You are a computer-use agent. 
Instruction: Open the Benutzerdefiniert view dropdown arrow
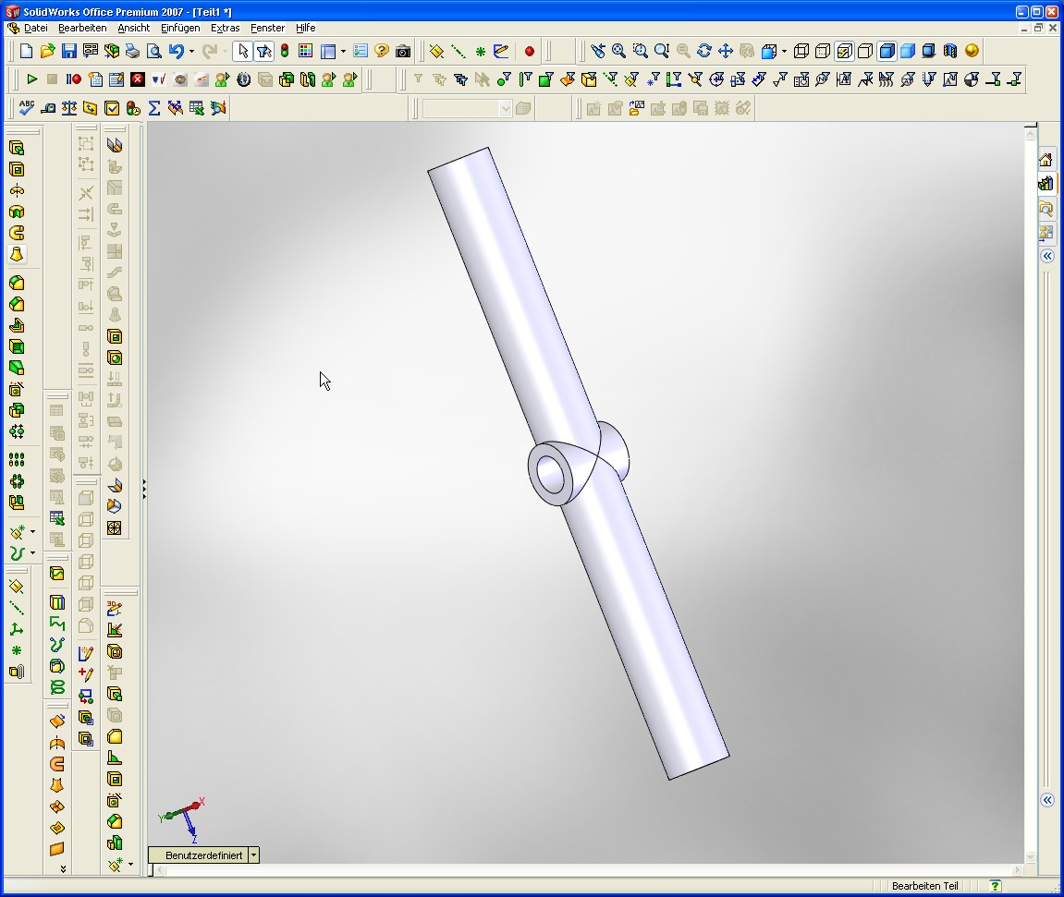tap(254, 855)
